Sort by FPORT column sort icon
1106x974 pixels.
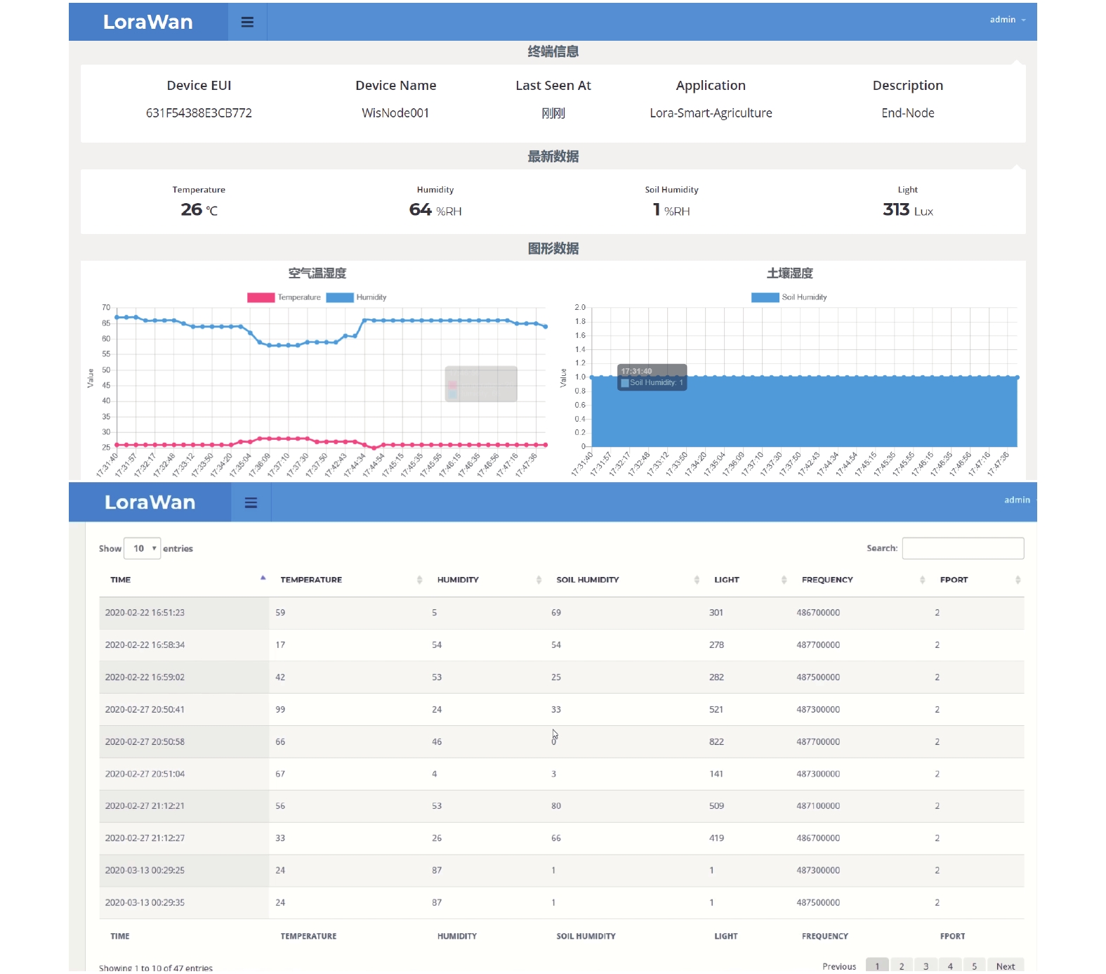pyautogui.click(x=1018, y=580)
